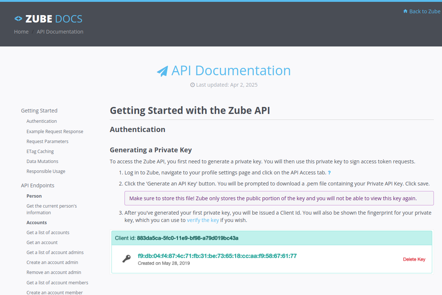Click the Zube Docs logo icon
The height and width of the screenshot is (295, 442).
pos(18,18)
